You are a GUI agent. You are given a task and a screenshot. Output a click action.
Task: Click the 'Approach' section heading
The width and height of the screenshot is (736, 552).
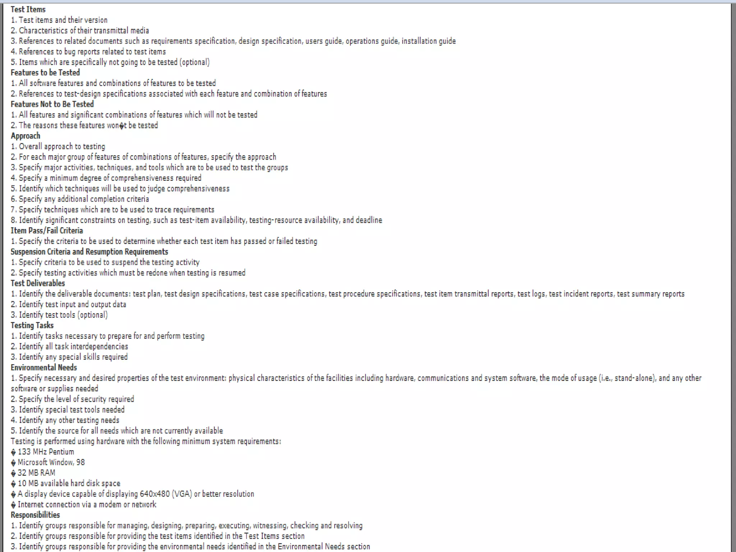click(26, 136)
